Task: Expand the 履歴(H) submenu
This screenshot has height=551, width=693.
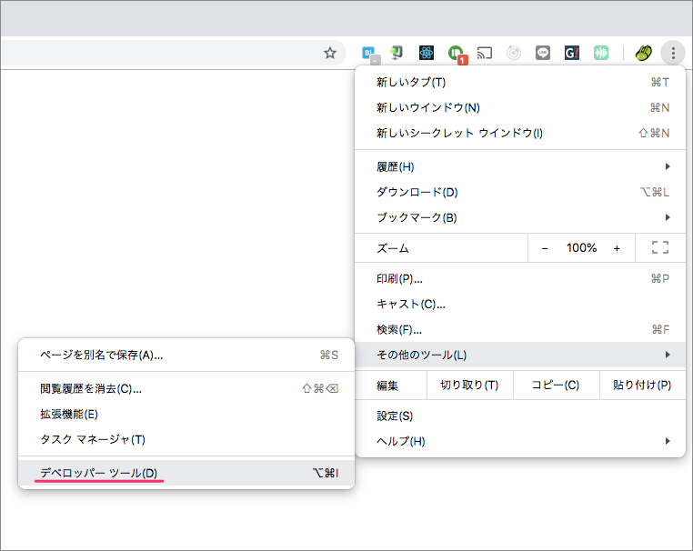Action: tap(520, 166)
